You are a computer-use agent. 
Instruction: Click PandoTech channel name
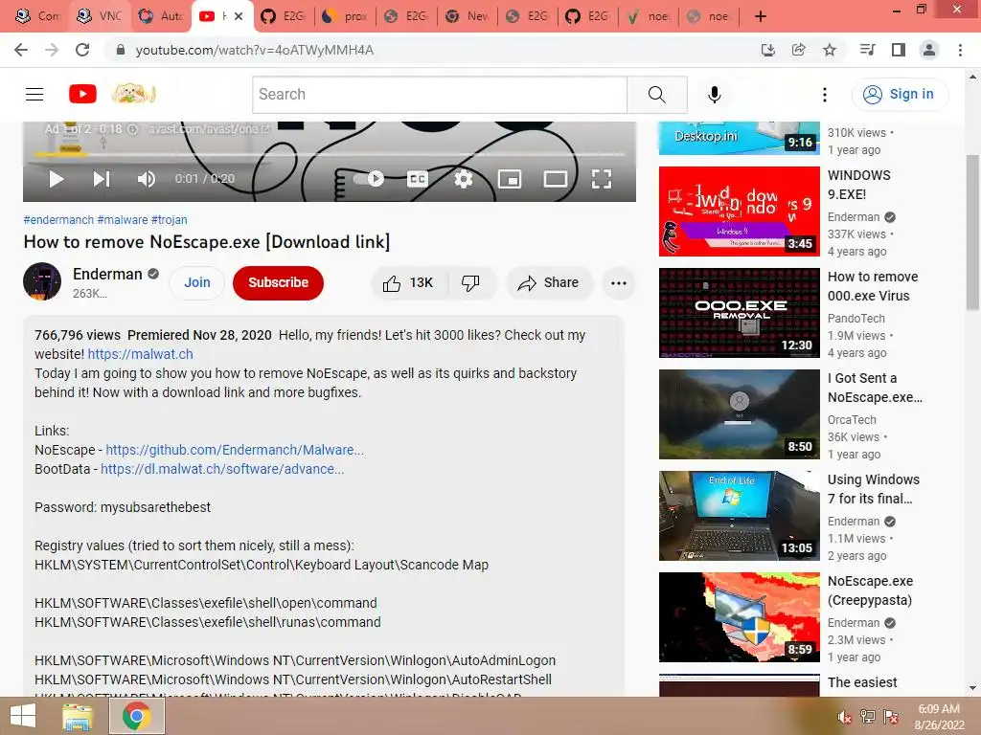coord(856,319)
